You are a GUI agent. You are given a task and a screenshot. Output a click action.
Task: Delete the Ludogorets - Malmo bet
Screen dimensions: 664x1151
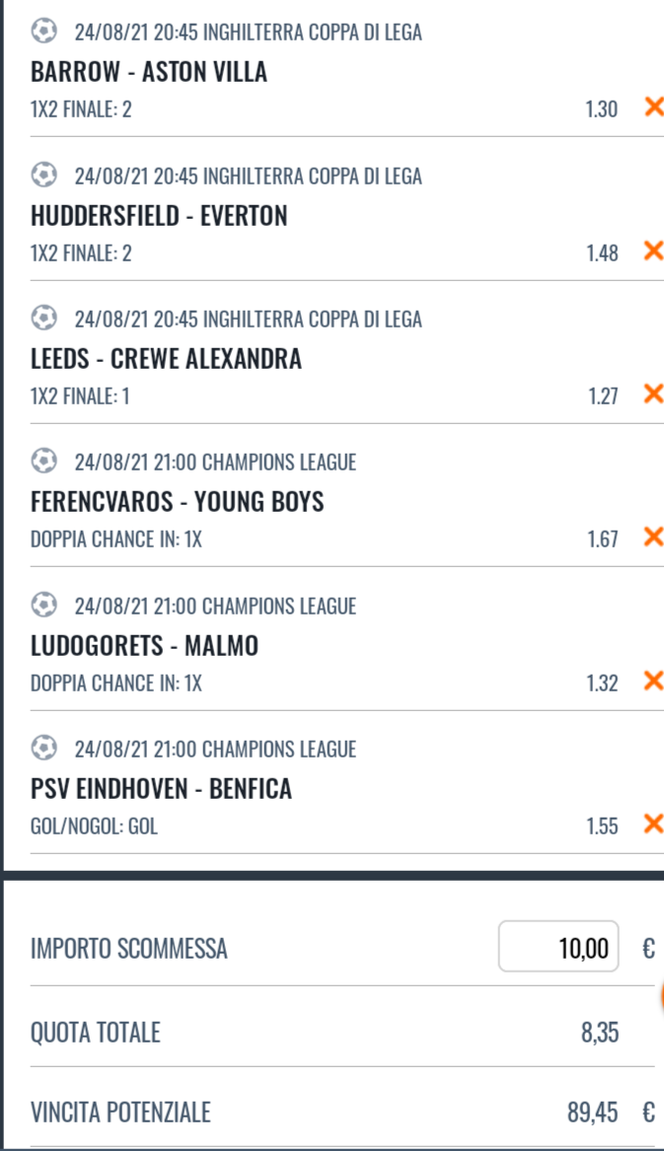[x=652, y=681]
